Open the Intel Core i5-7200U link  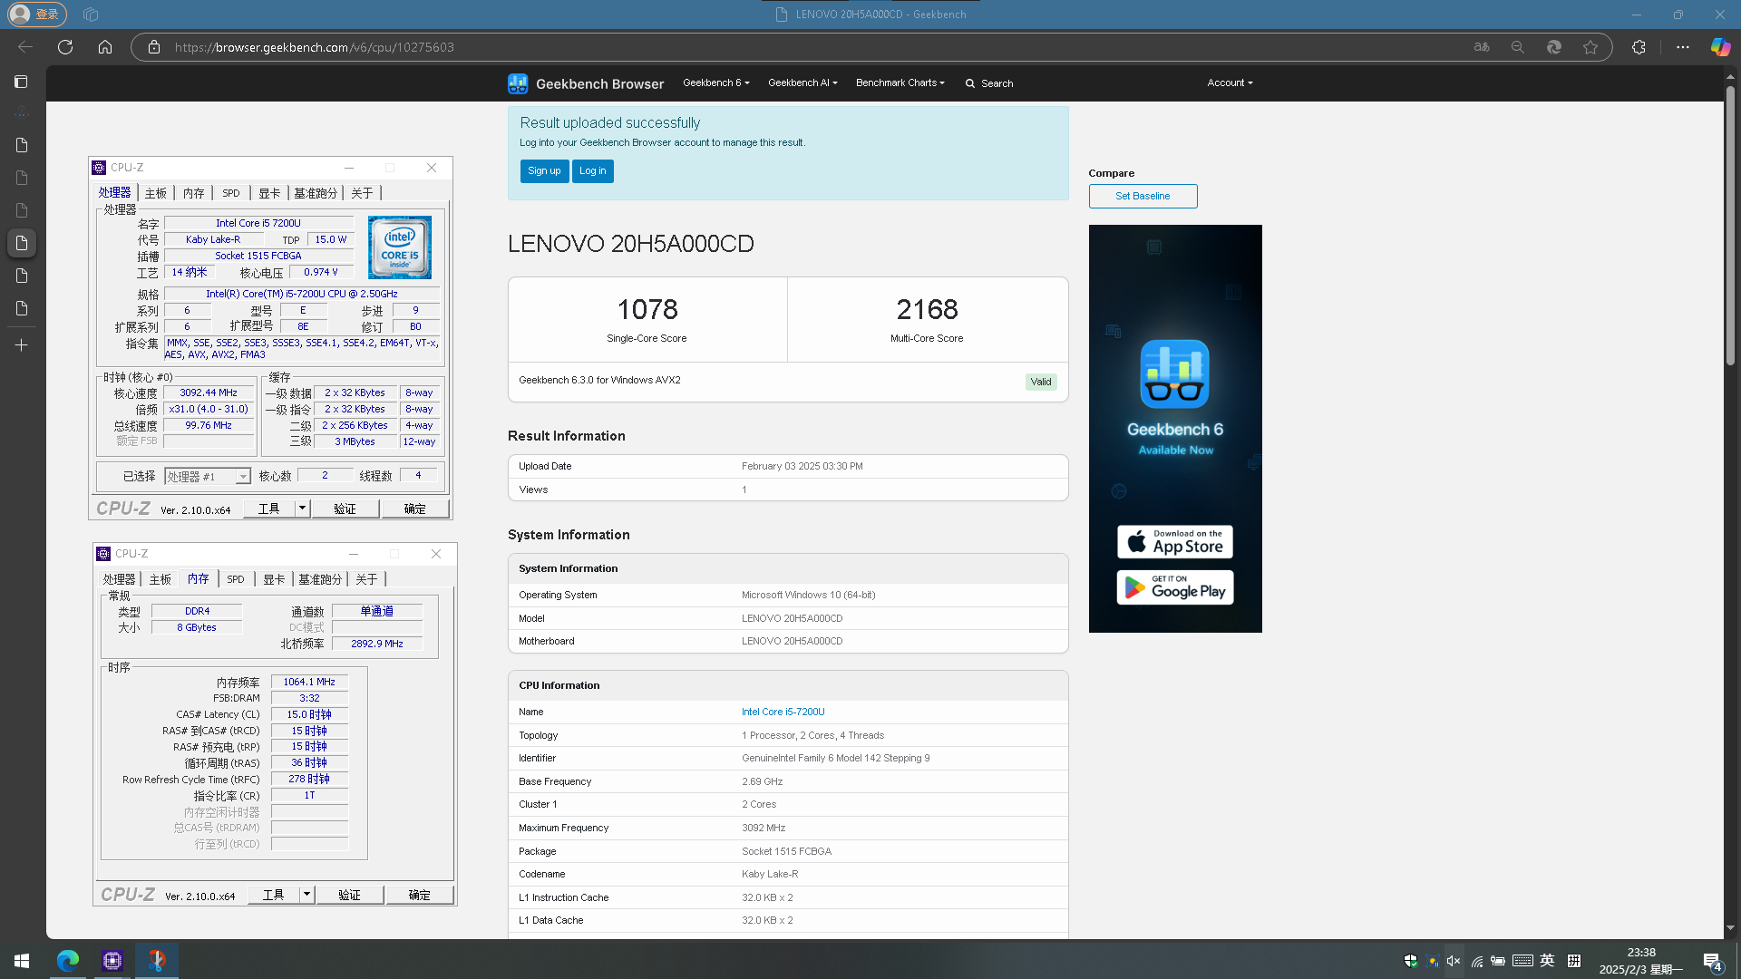click(x=783, y=712)
